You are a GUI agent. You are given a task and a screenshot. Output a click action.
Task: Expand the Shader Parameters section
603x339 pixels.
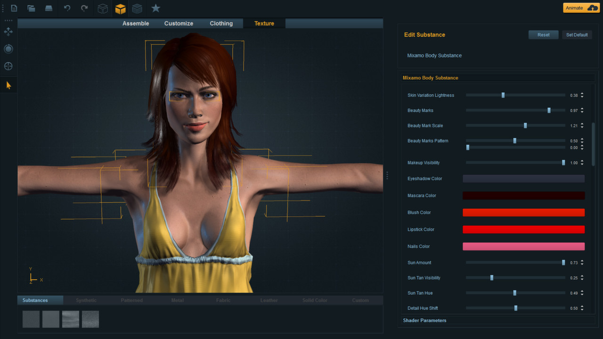pyautogui.click(x=424, y=320)
